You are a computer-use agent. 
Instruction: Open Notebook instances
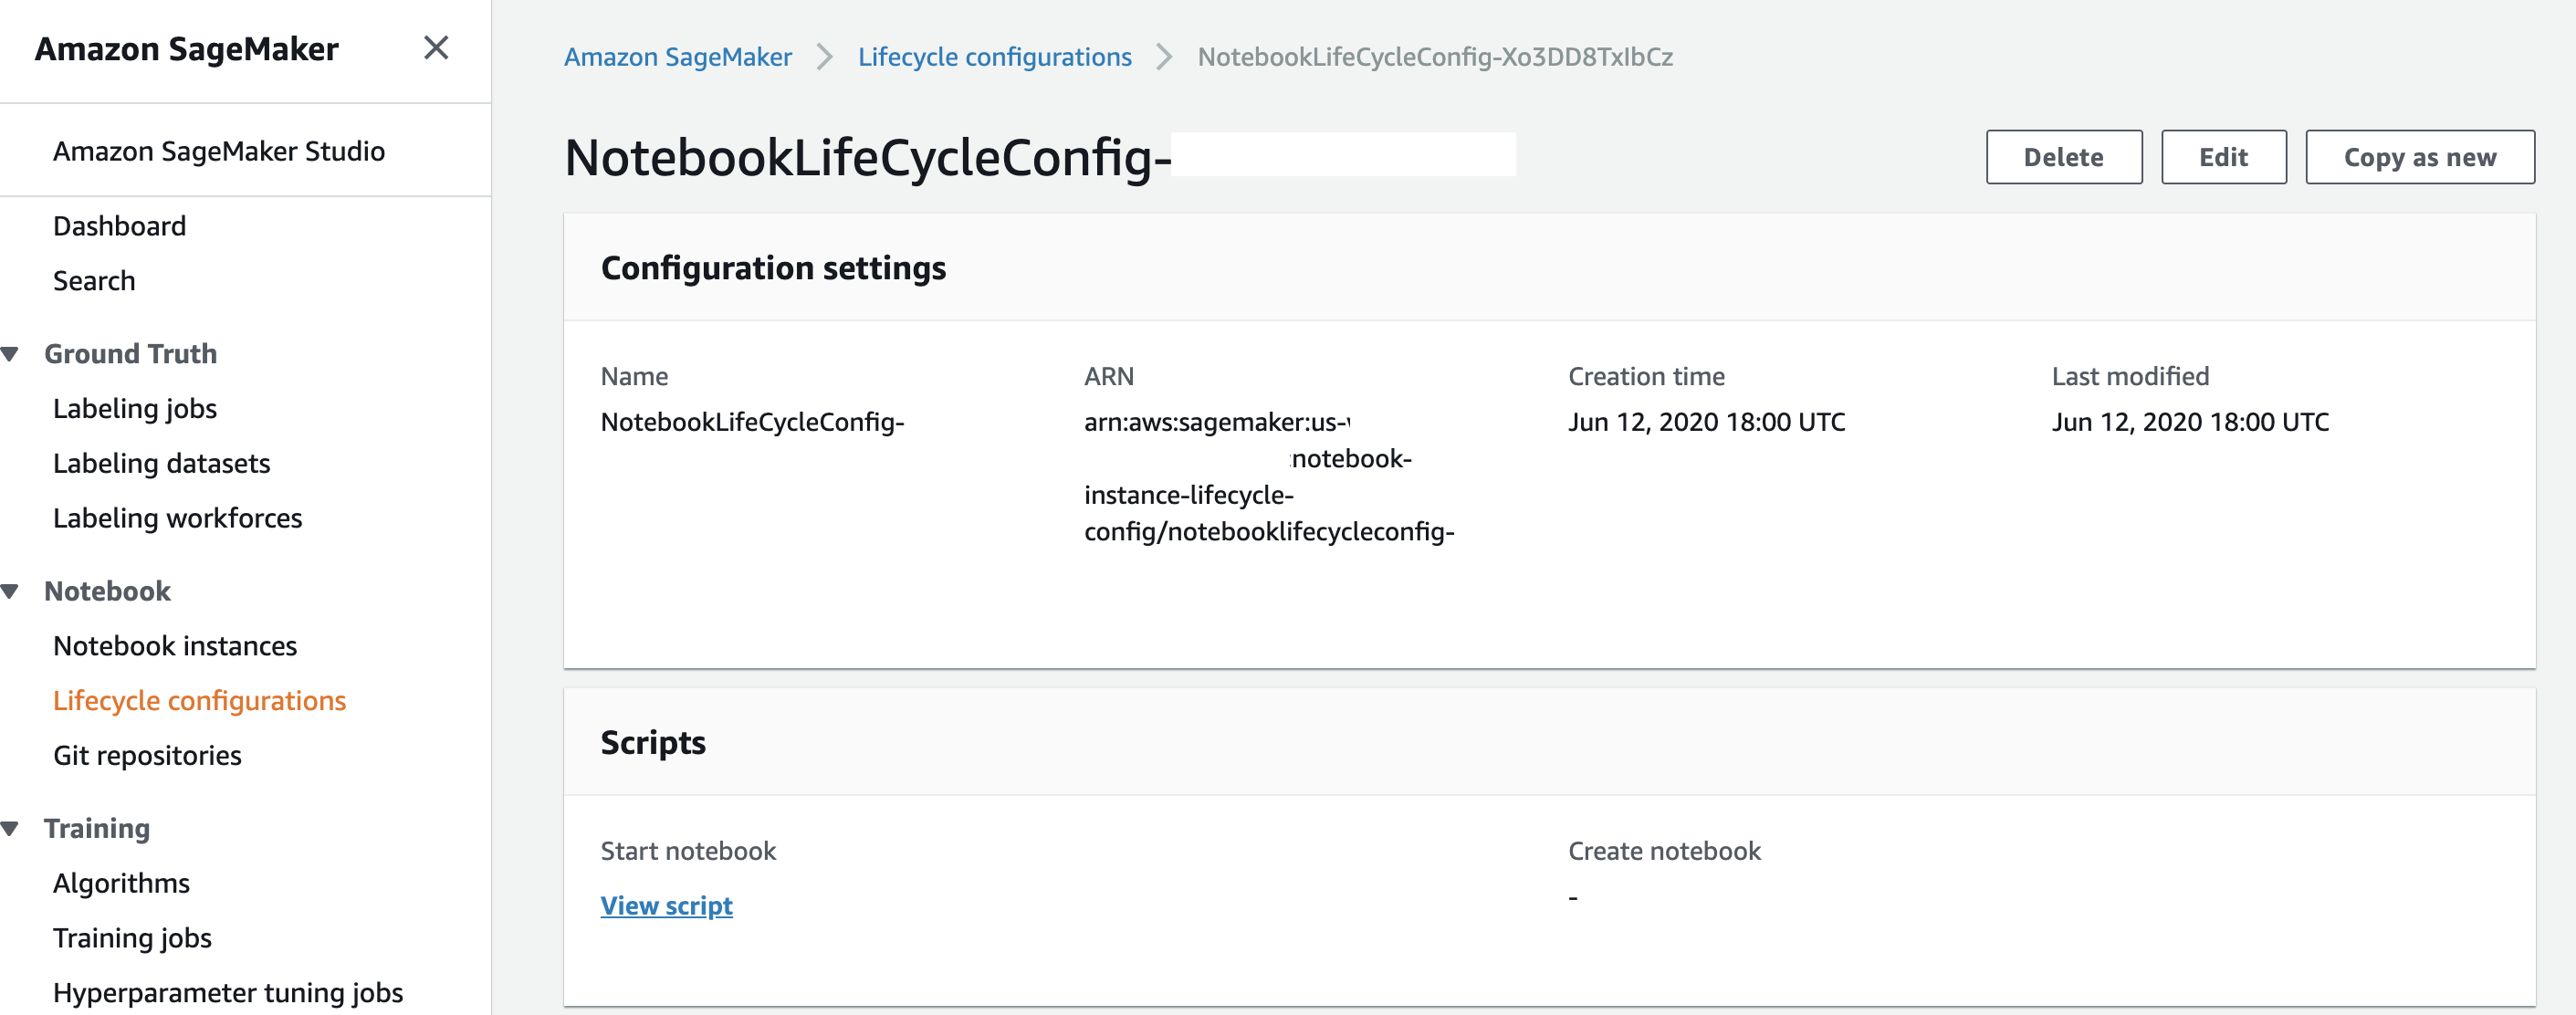[175, 646]
